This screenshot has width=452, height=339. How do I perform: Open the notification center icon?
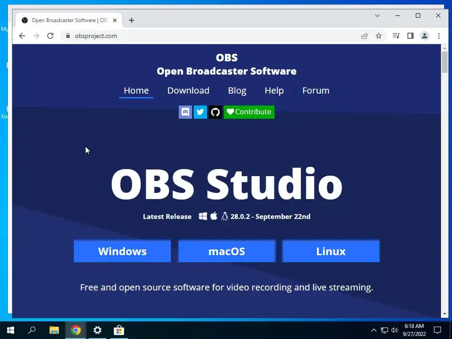click(x=437, y=330)
